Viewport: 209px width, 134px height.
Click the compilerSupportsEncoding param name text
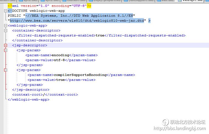[x=80, y=75]
